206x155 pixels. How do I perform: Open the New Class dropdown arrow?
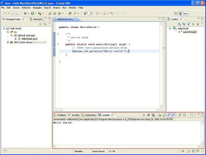click(63, 13)
